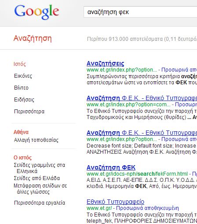Screen dimensions: 197x224
Task: Click Αλλαγή τοποθεσίας link
Action: tap(36, 140)
